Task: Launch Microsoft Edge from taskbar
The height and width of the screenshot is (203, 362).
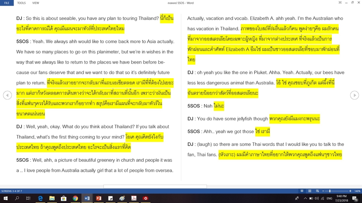Action: [40, 198]
